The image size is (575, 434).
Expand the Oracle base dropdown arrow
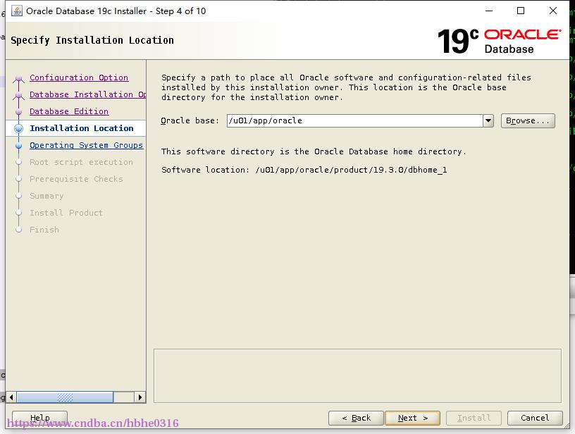tap(488, 120)
